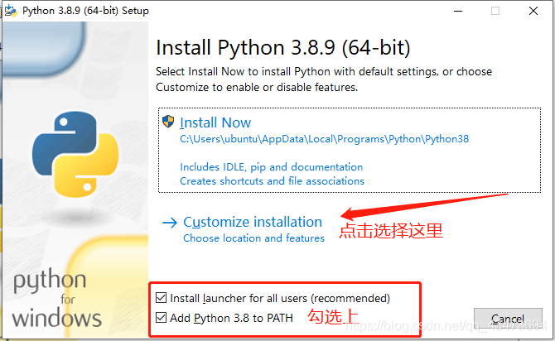The height and width of the screenshot is (341, 555).
Task: Click the blue arrow next to Customize installation
Action: click(x=170, y=223)
